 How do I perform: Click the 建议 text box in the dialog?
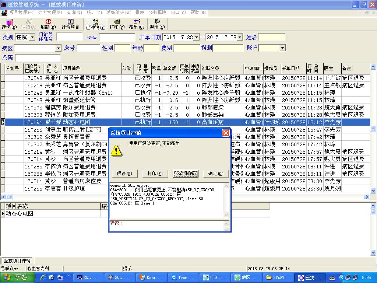coord(167,226)
